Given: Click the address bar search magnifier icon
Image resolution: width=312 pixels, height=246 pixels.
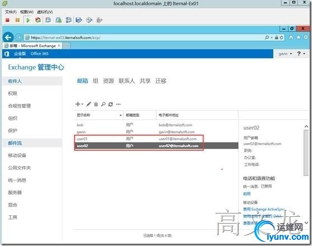Looking at the screenshot, I should pos(267,38).
